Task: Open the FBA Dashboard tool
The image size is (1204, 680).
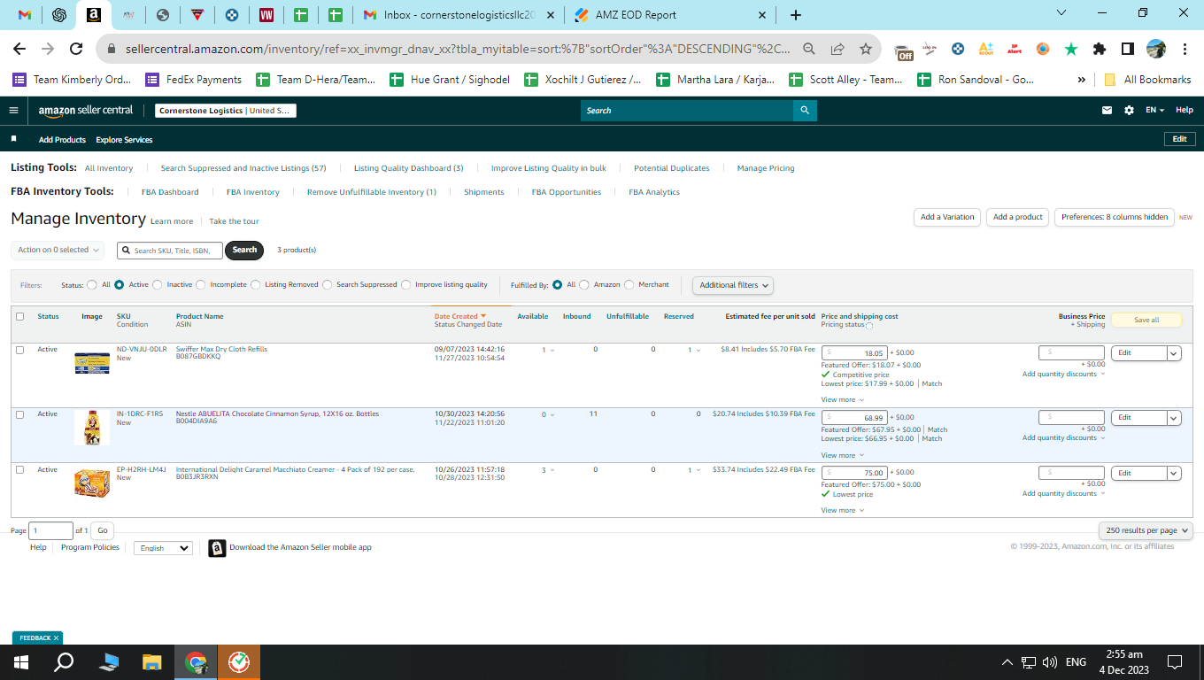Action: [170, 192]
